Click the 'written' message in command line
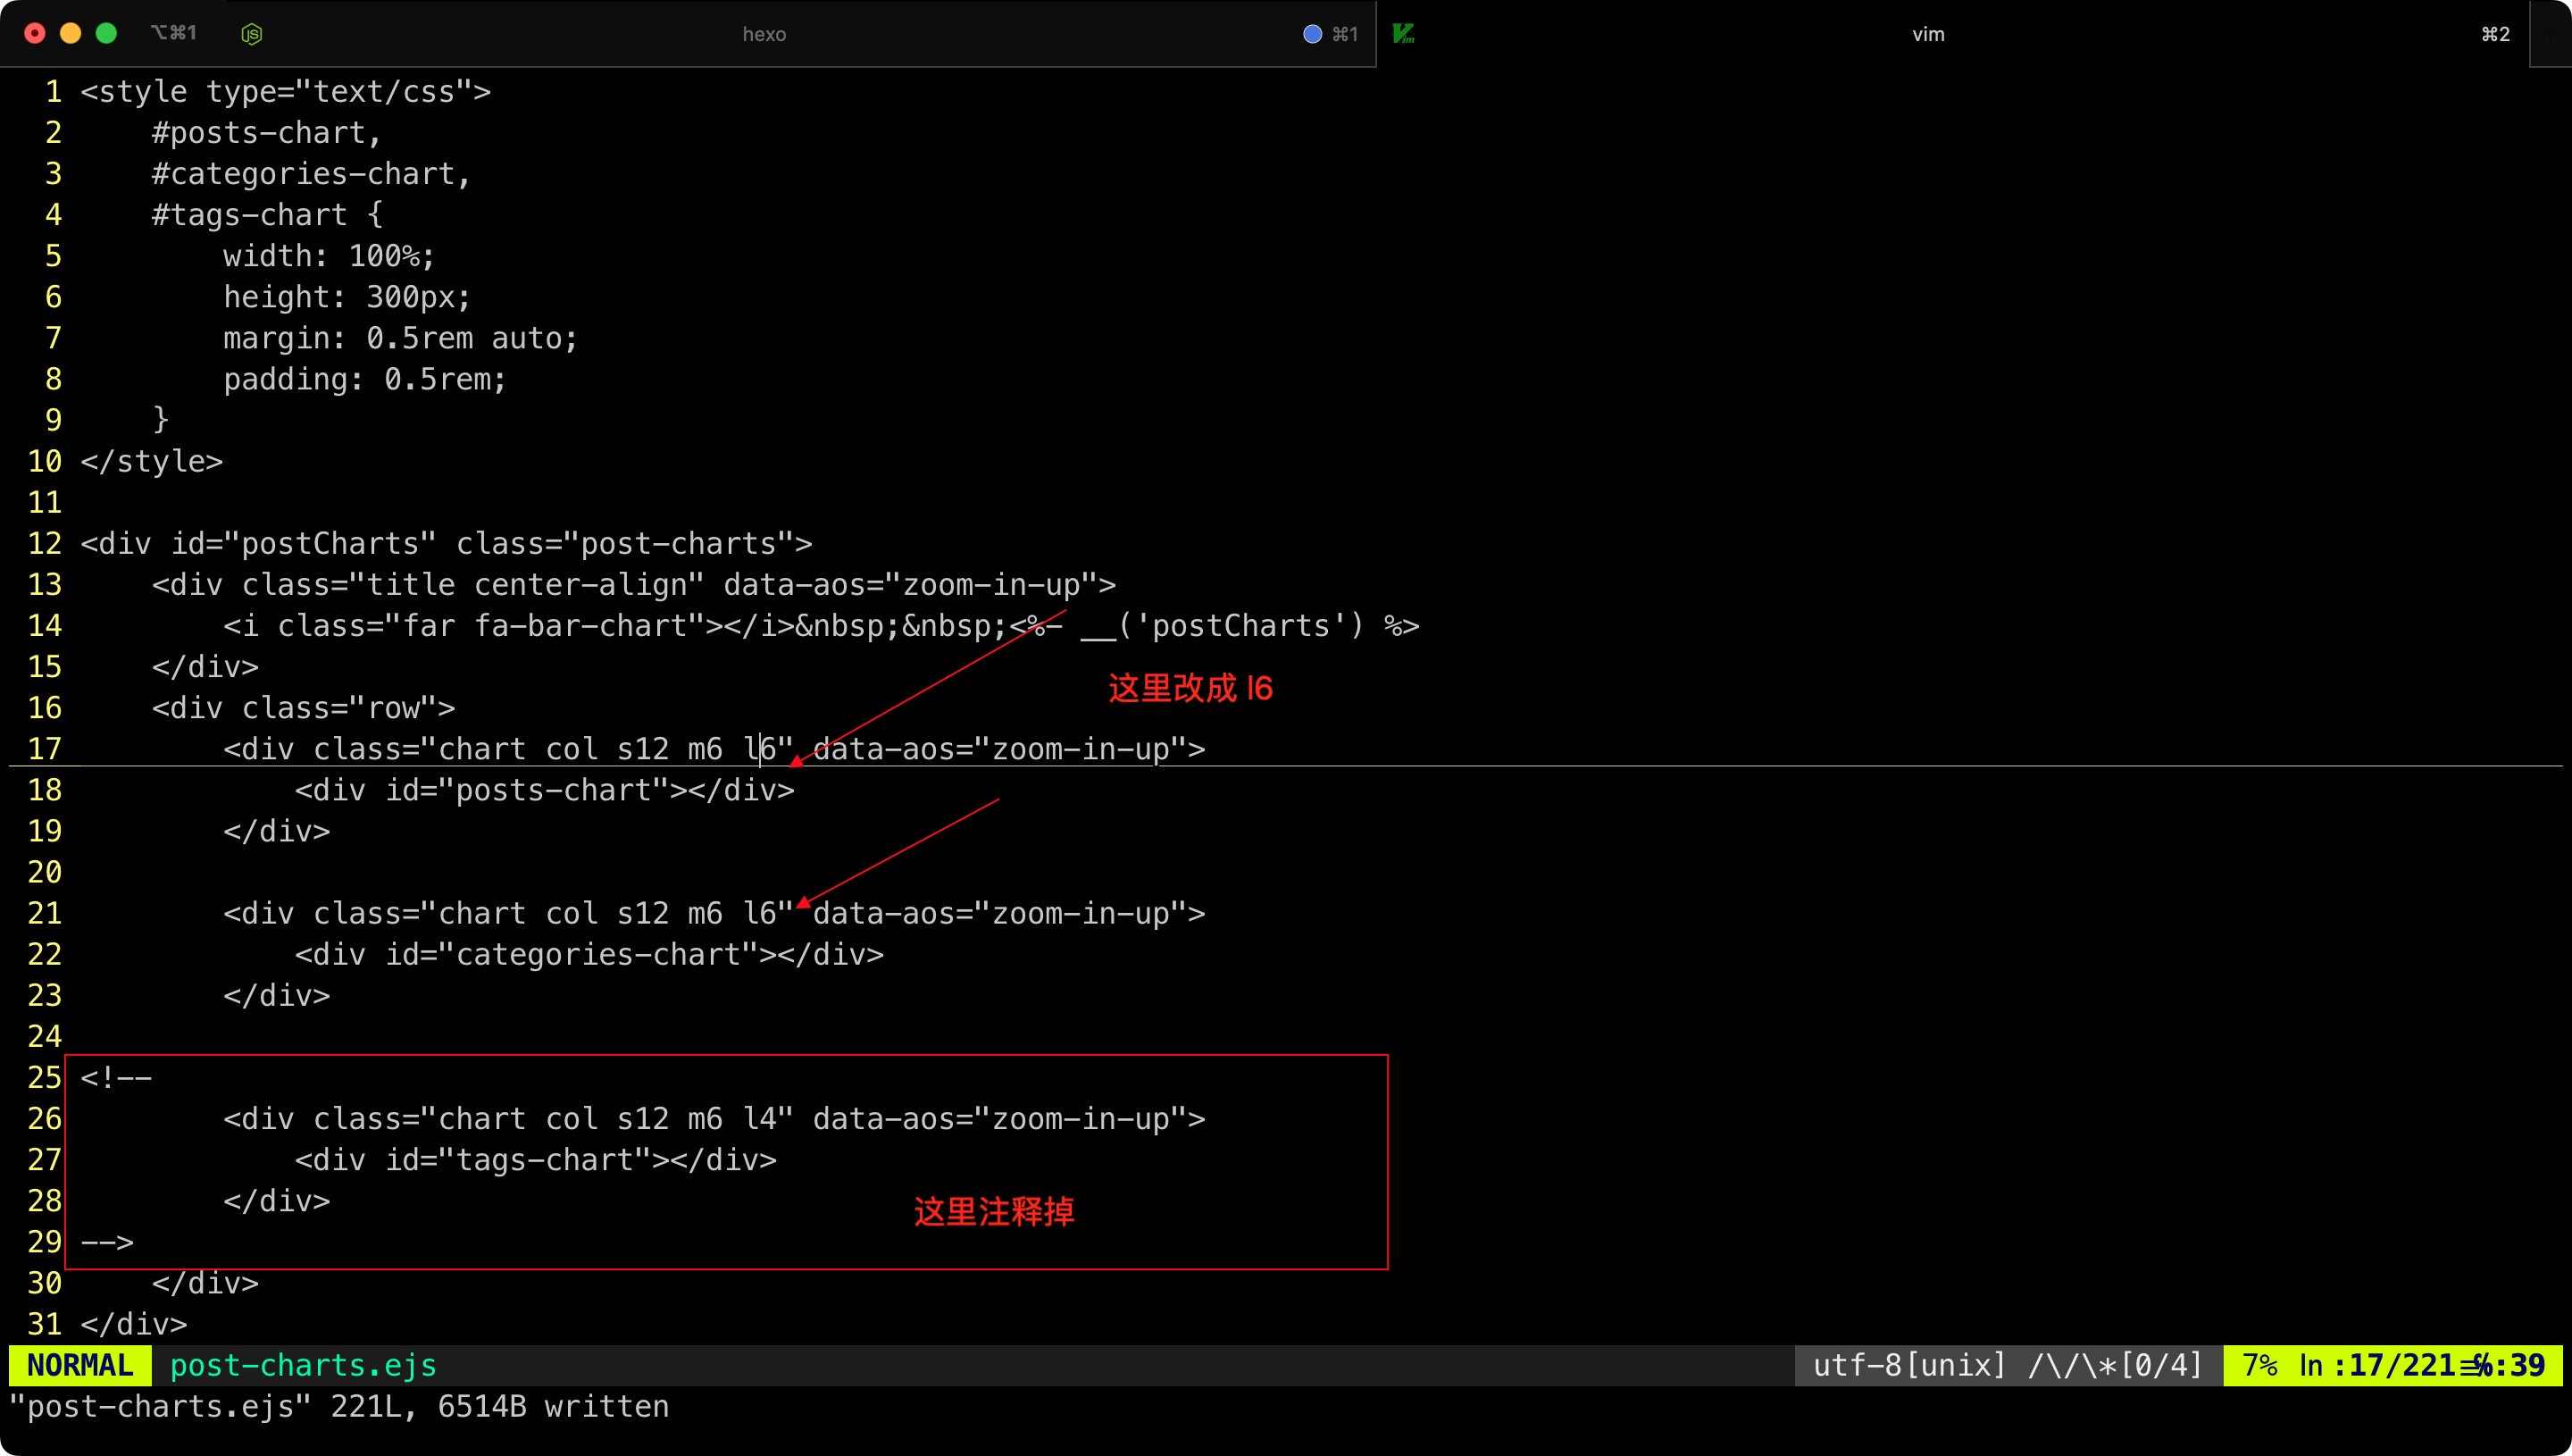Image resolution: width=2572 pixels, height=1456 pixels. (x=605, y=1407)
